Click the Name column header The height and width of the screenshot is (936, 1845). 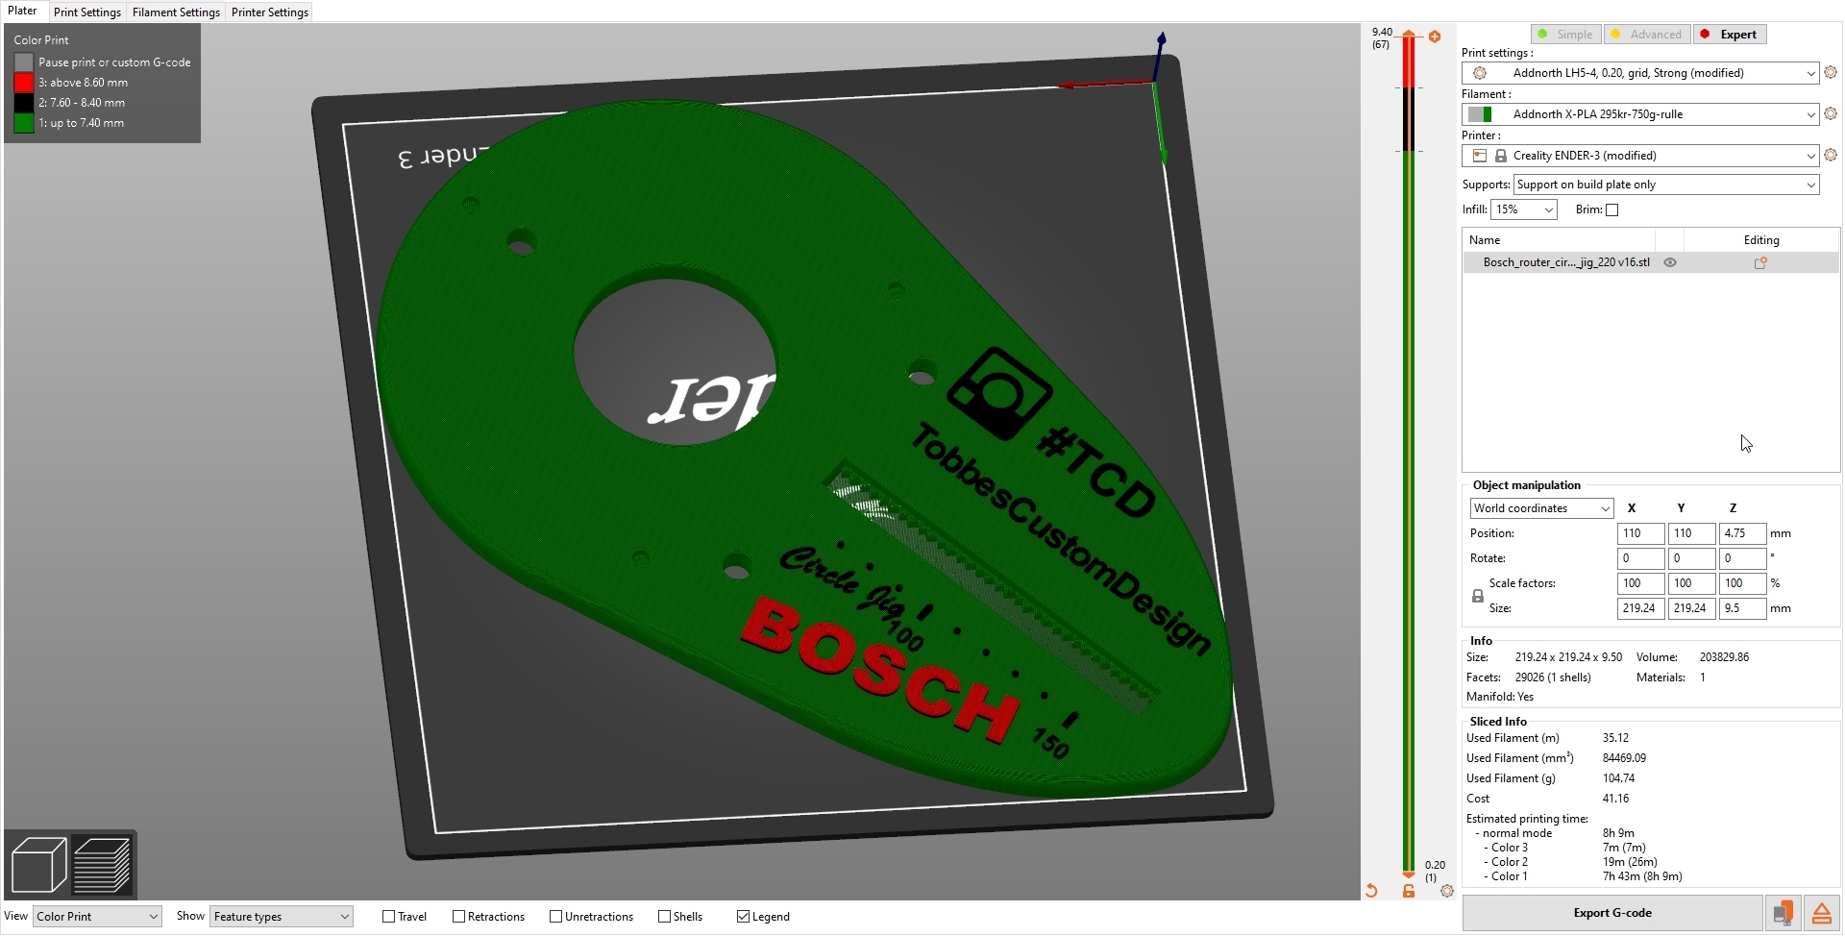[1559, 240]
